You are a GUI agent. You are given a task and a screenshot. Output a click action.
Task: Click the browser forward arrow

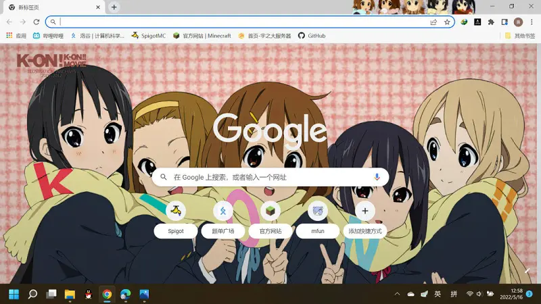click(x=23, y=22)
